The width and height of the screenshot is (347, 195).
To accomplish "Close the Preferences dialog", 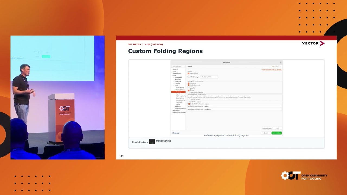I will tap(281, 63).
